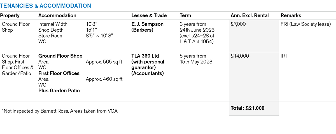Click the Term column header
This screenshot has height=134, width=336.
[x=185, y=16]
